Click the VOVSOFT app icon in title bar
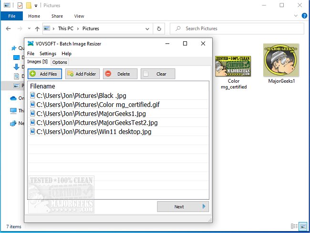The height and width of the screenshot is (233, 310). pyautogui.click(x=31, y=44)
